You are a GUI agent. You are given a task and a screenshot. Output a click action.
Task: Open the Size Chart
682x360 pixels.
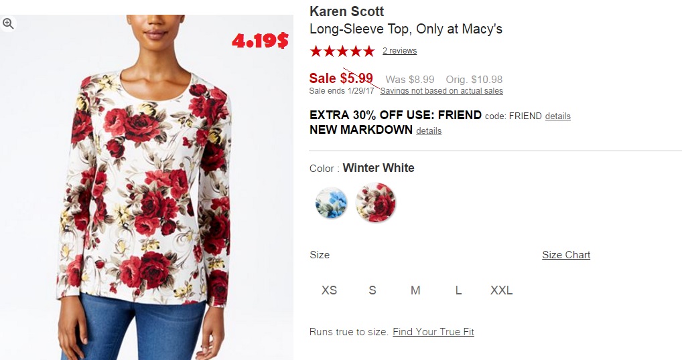(x=566, y=255)
